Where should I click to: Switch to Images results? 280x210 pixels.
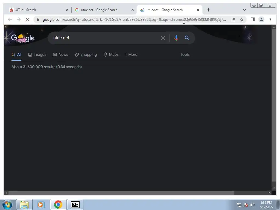coord(37,55)
